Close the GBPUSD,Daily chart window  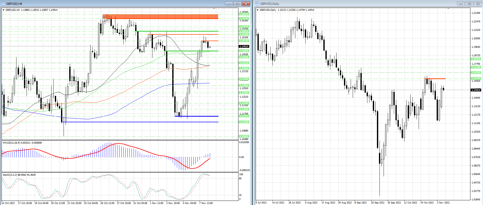[x=478, y=4]
